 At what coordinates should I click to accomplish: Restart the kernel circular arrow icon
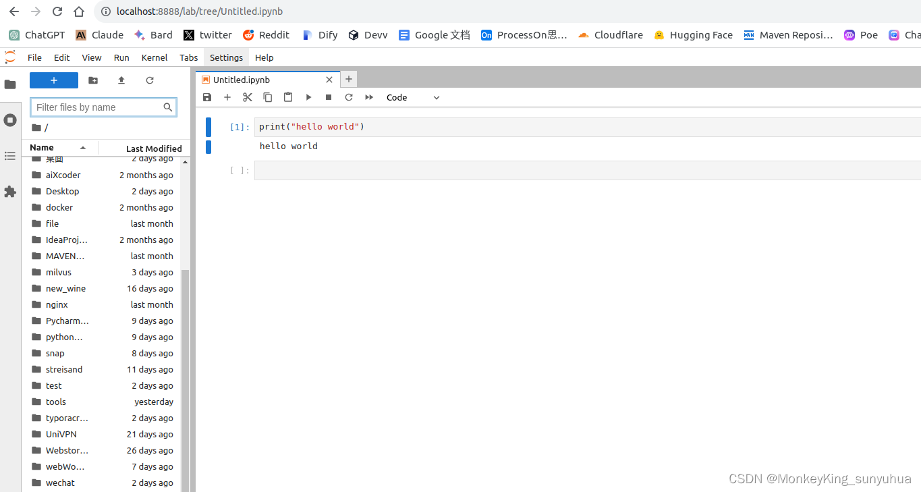(349, 97)
